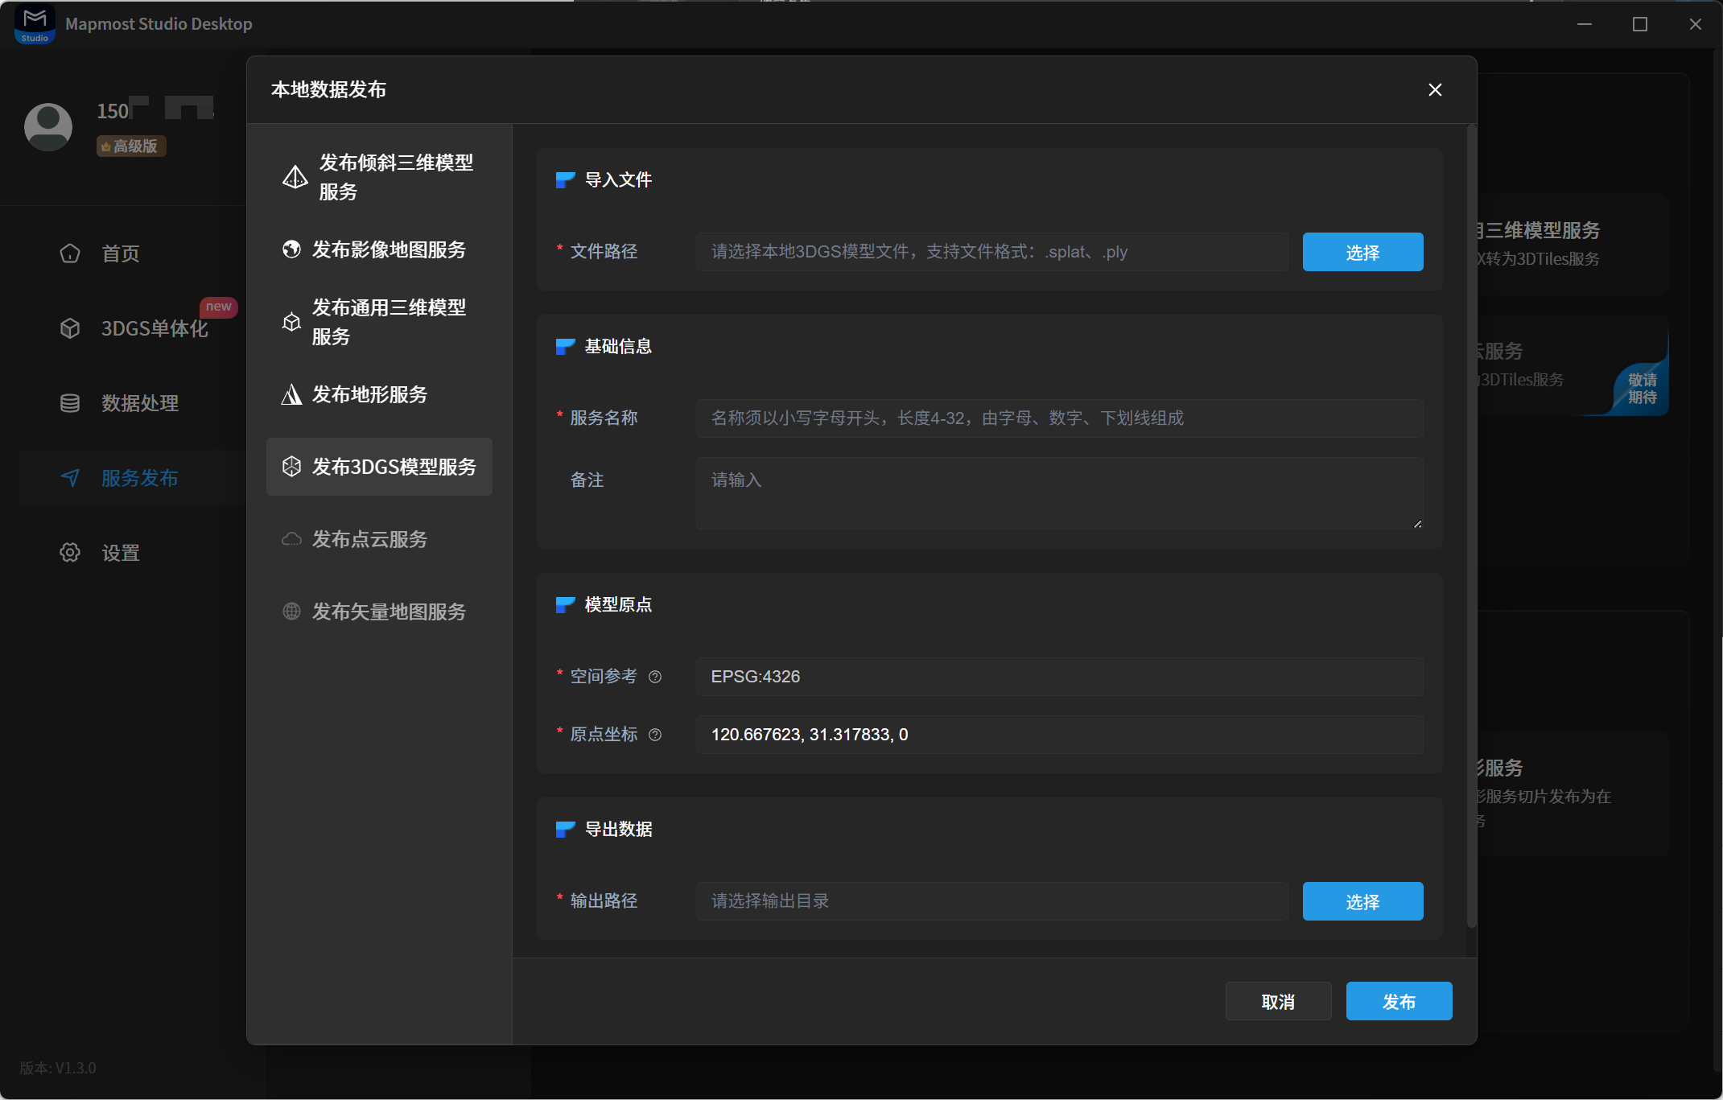The width and height of the screenshot is (1723, 1100).
Task: Click the terrain icon for 发布地形服务
Action: 291,394
